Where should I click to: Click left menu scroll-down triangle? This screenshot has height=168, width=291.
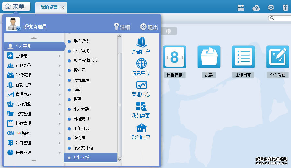34,161
